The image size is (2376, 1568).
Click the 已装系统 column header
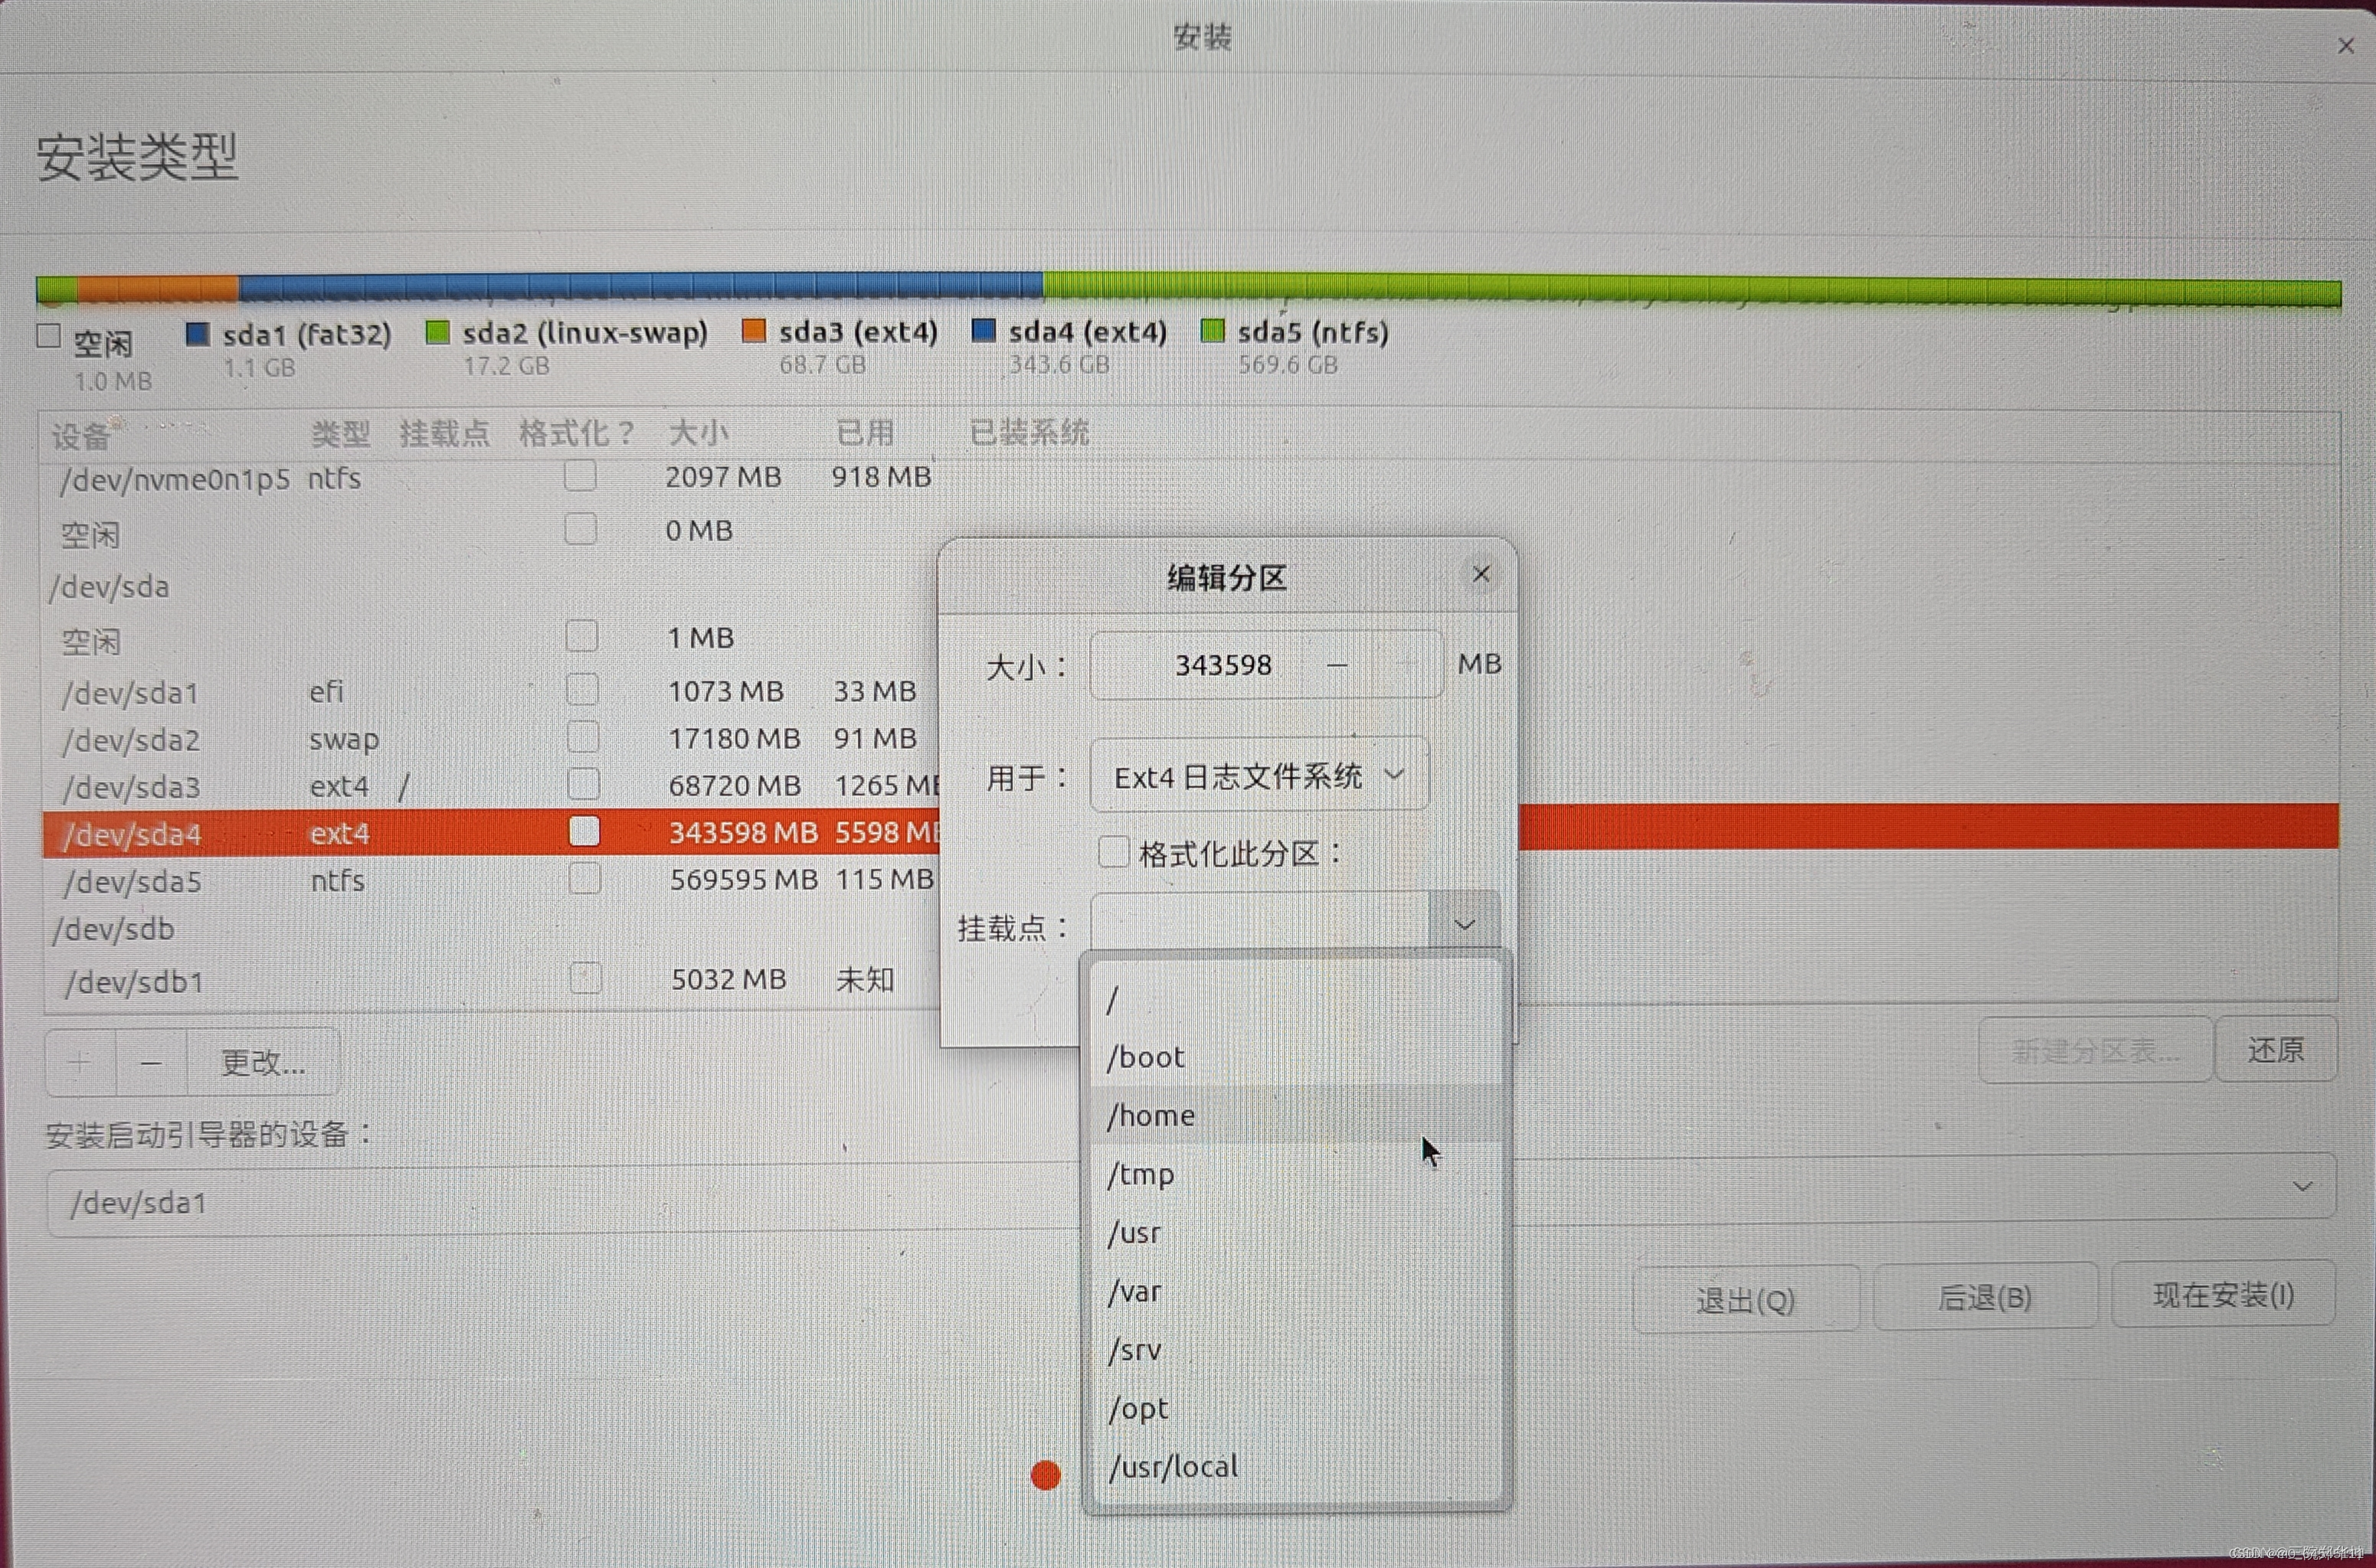1029,433
